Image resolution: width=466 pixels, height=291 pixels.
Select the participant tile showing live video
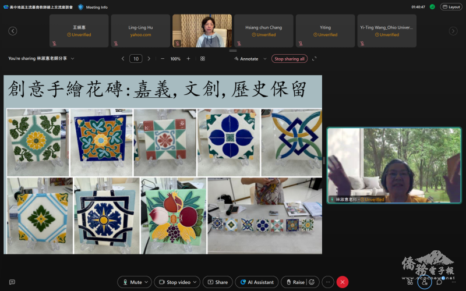[202, 31]
